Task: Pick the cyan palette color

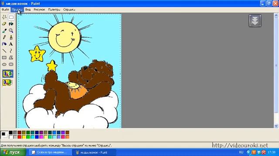Action: click(33, 137)
